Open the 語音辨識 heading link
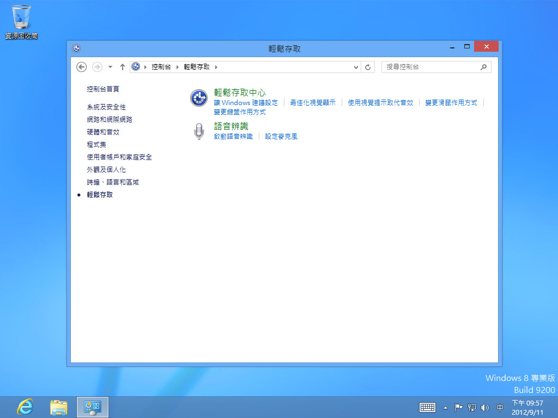The width and height of the screenshot is (558, 418). point(231,126)
